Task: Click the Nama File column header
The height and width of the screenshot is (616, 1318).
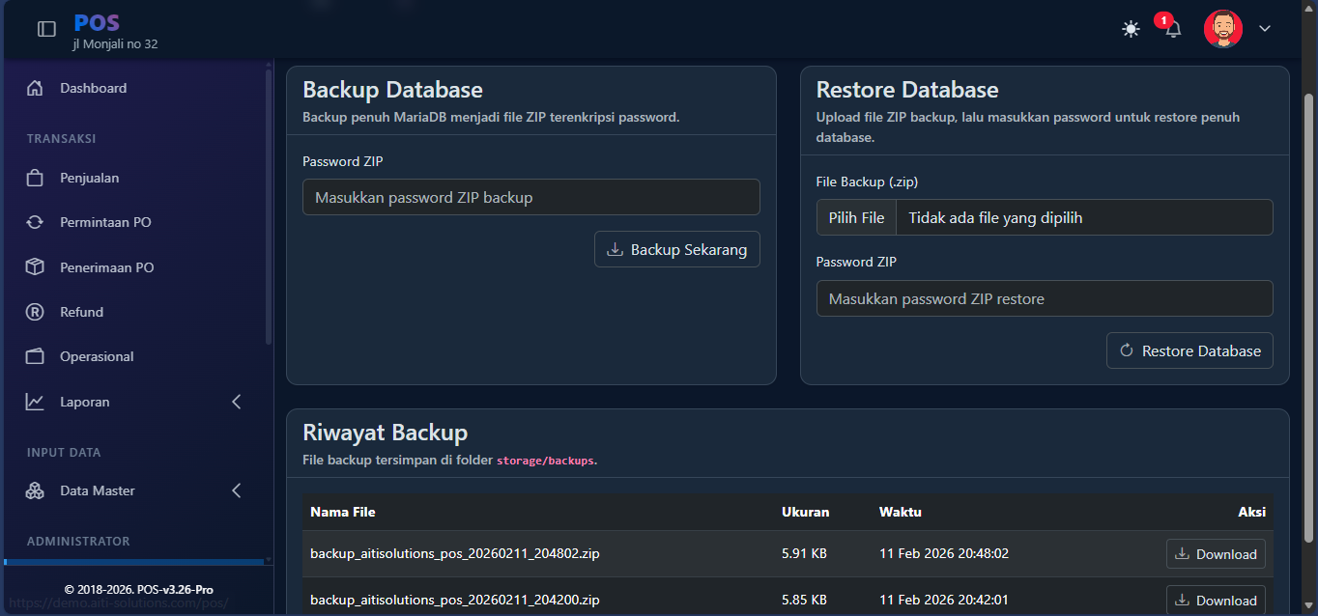Action: (x=343, y=512)
